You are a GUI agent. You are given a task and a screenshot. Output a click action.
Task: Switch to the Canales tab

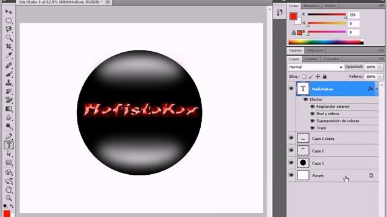[311, 59]
